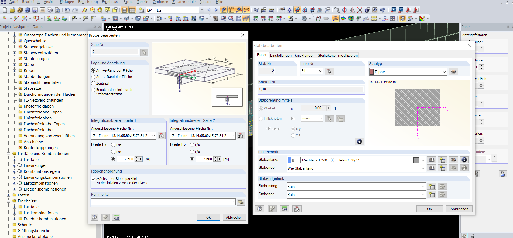Open the LF1 - EG load case dropdown
The width and height of the screenshot is (513, 238).
click(x=202, y=10)
